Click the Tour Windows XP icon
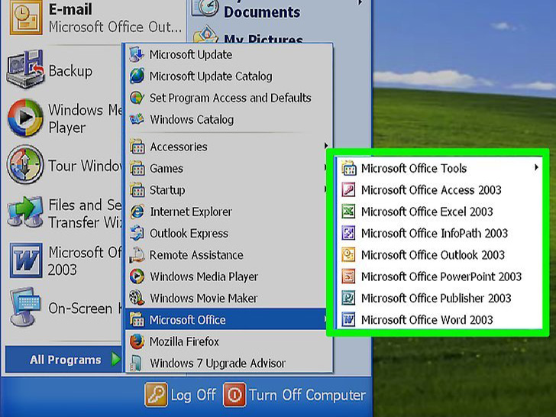This screenshot has width=556, height=417. tap(24, 165)
